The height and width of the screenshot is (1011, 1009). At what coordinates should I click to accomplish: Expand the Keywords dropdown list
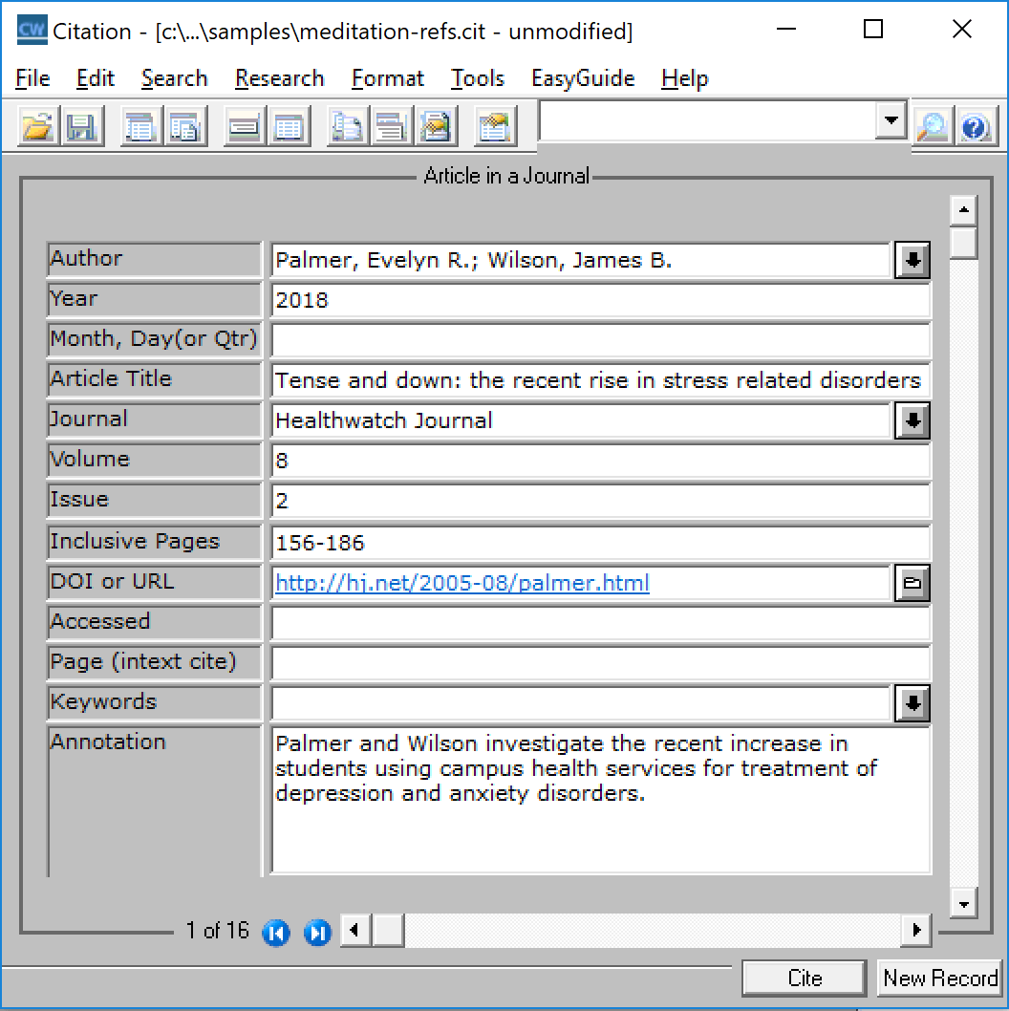(912, 703)
